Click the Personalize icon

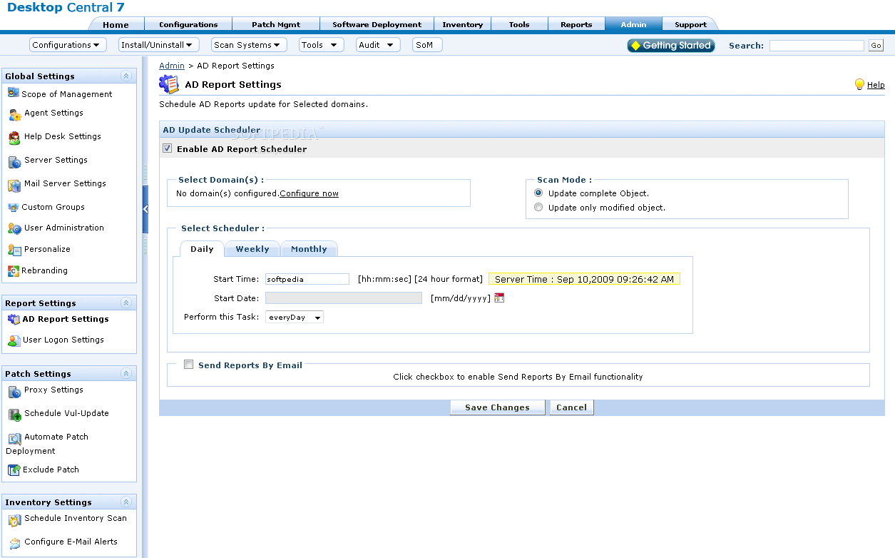(x=14, y=250)
